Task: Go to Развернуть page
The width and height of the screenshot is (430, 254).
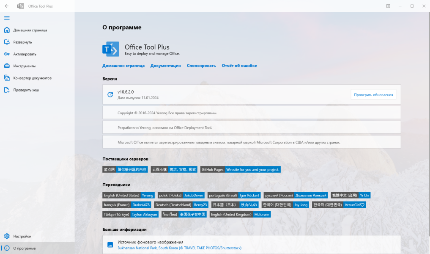Action: [37, 42]
